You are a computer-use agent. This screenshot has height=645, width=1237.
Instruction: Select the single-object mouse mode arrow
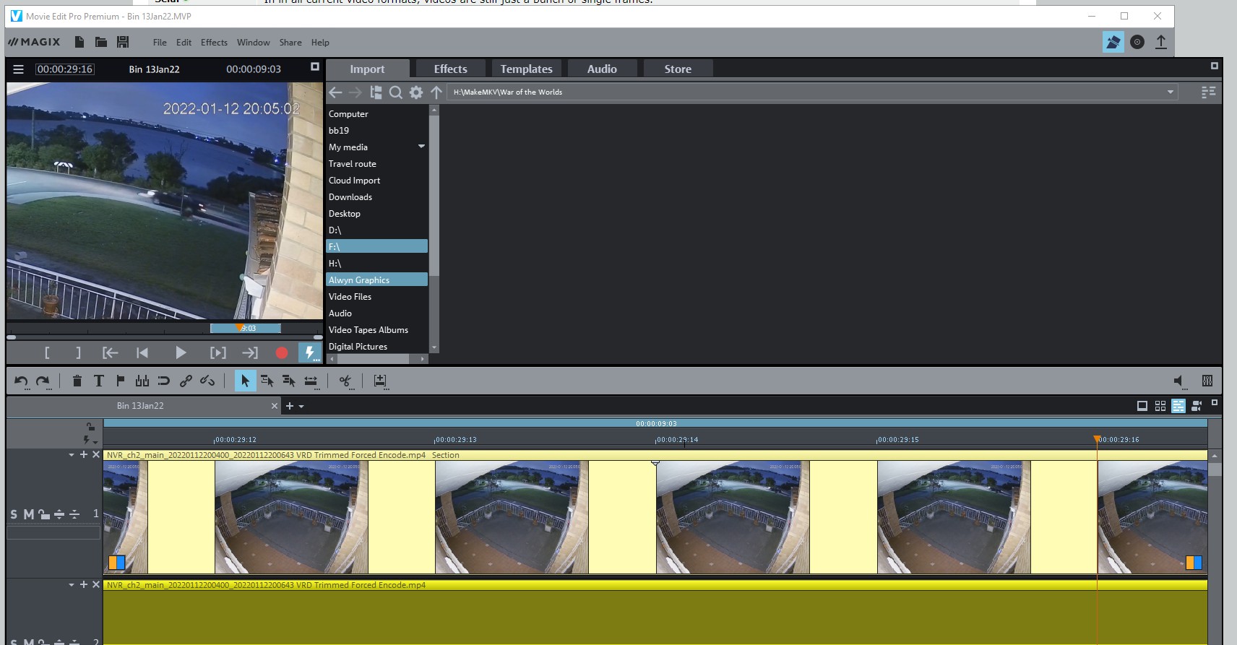click(x=245, y=381)
